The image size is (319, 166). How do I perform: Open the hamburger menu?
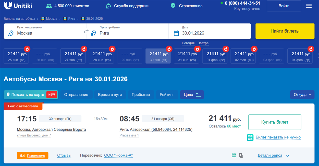[x=309, y=6]
